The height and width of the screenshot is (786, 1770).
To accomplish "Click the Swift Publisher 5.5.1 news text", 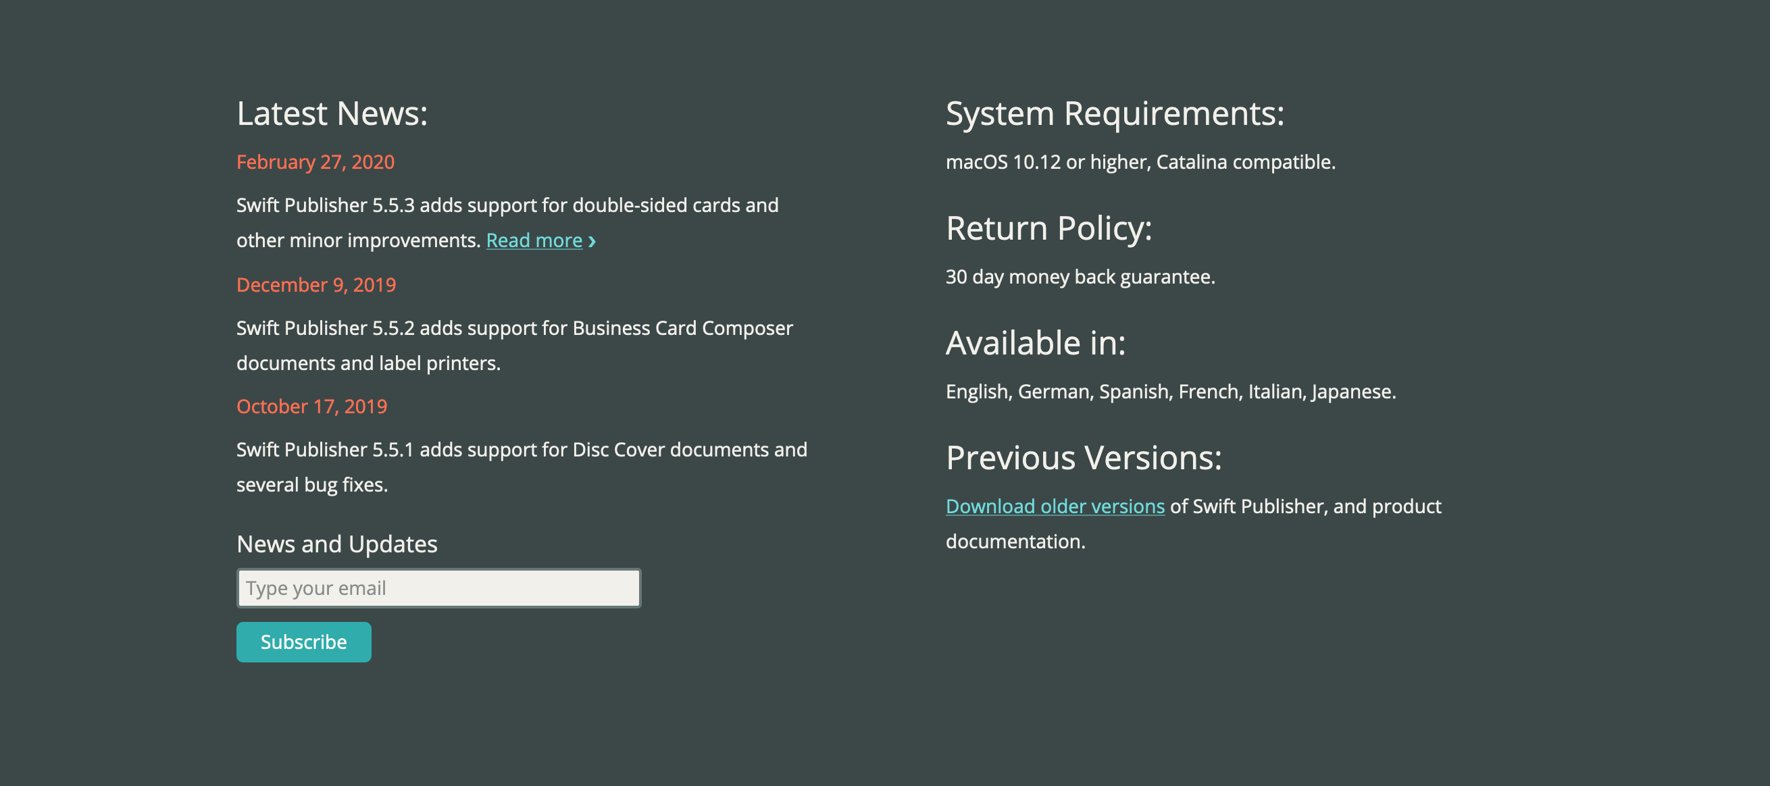I will [522, 467].
